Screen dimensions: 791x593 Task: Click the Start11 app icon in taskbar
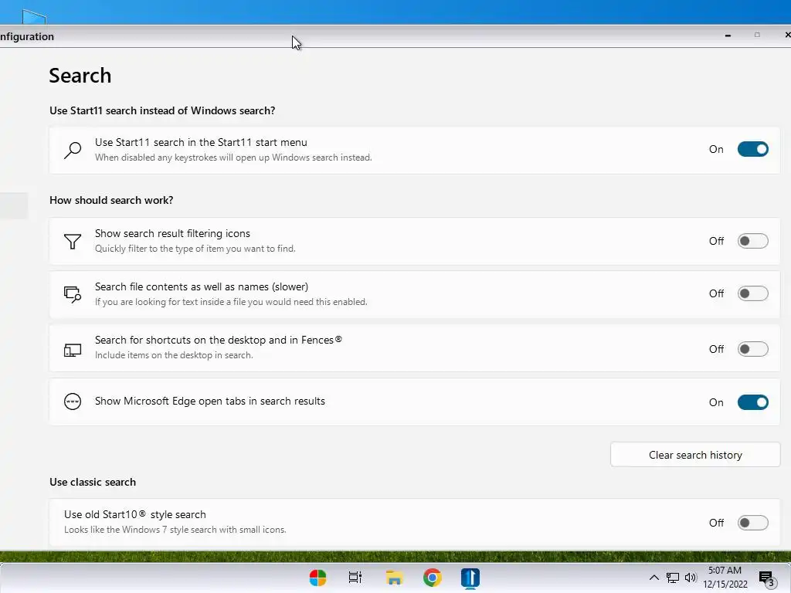[470, 578]
